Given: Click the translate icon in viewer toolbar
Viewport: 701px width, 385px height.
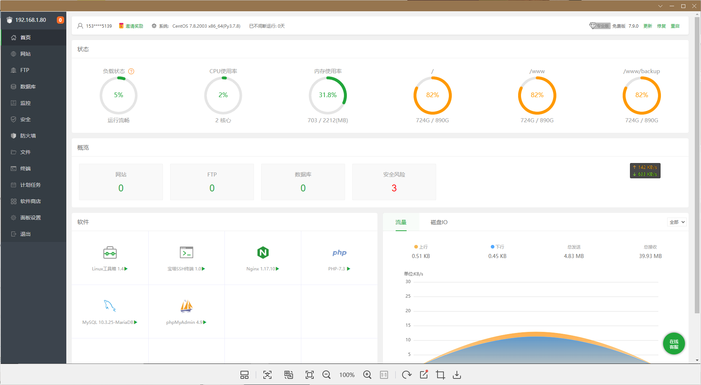Looking at the screenshot, I should coord(289,375).
